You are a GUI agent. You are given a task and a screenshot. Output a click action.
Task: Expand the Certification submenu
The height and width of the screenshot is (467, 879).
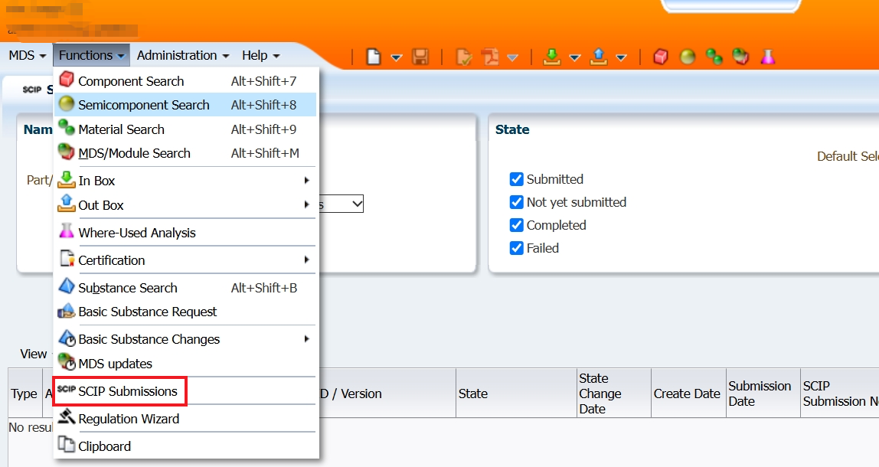tap(185, 260)
